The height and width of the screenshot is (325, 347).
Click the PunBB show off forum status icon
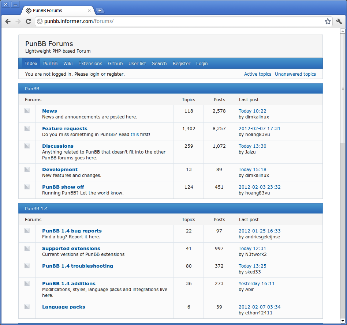(27, 187)
